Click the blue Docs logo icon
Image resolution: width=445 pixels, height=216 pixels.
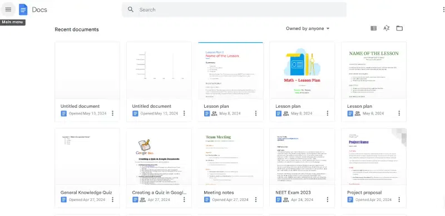point(23,9)
